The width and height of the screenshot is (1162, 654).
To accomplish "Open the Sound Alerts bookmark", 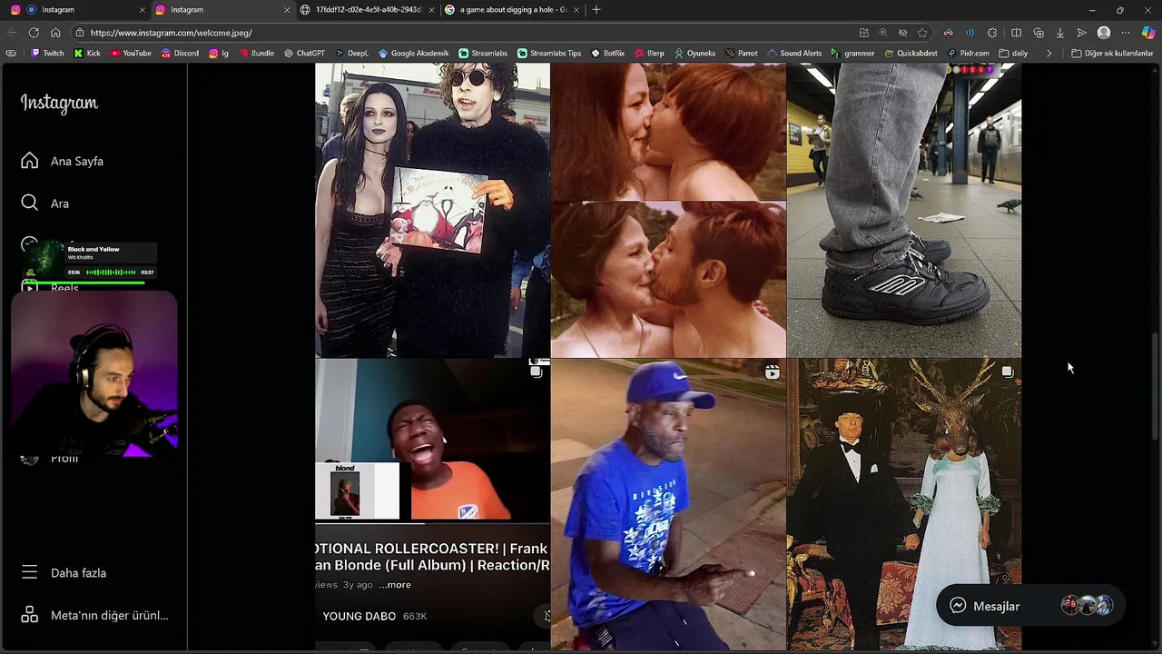I will pos(793,54).
